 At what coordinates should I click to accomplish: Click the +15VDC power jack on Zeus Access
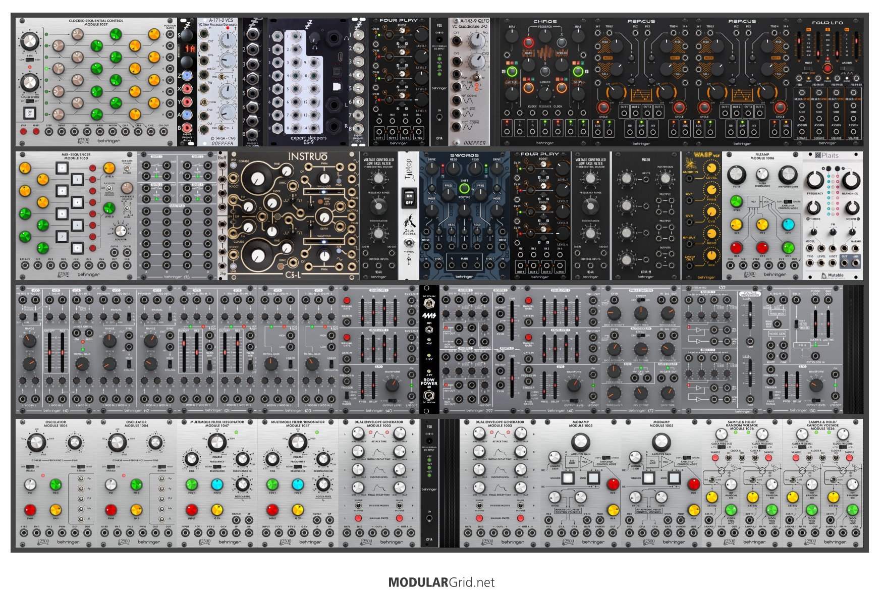pyautogui.click(x=409, y=243)
